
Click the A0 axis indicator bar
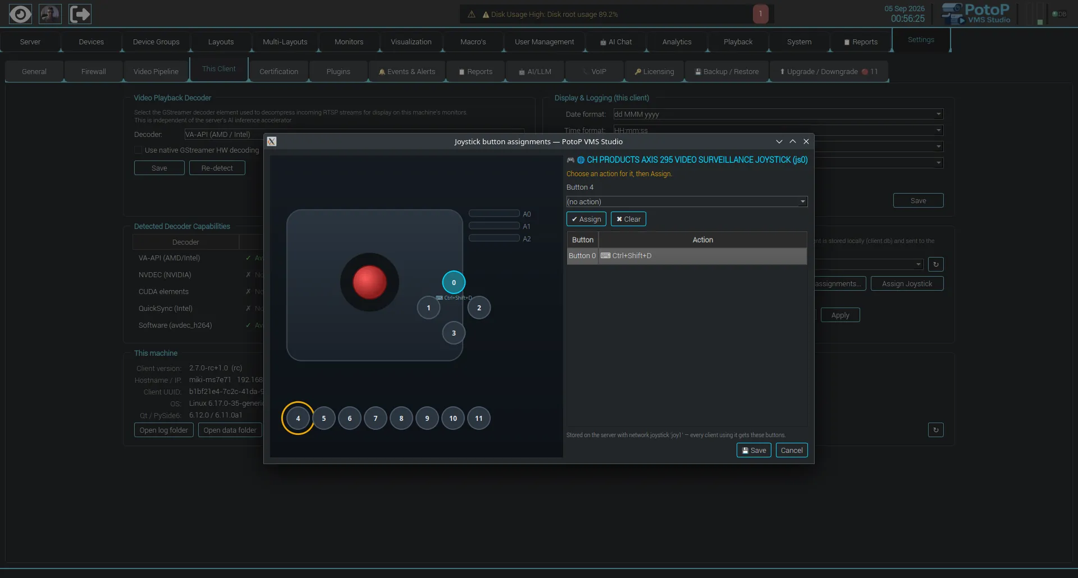click(494, 213)
